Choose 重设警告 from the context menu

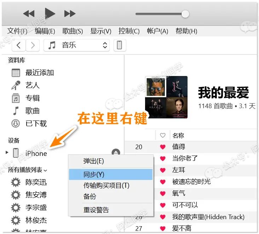click(x=111, y=210)
